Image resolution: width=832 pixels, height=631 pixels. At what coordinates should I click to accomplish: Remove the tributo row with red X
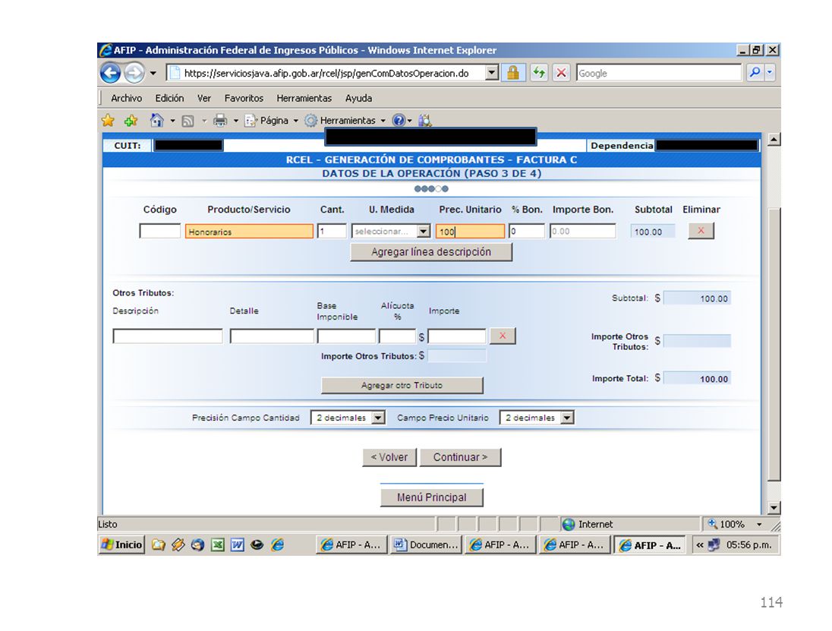point(503,336)
